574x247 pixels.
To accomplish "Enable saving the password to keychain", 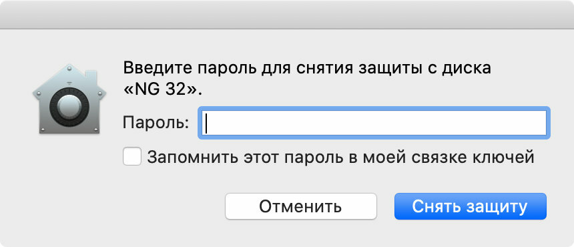I will [x=132, y=157].
